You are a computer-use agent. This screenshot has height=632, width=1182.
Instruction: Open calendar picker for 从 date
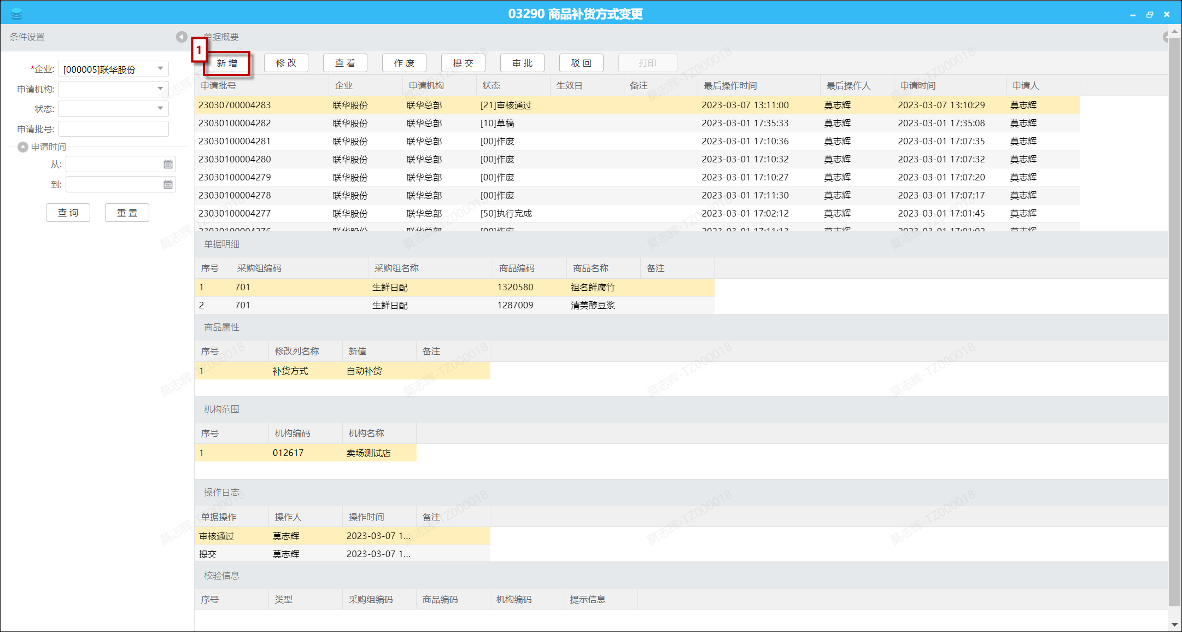point(168,164)
